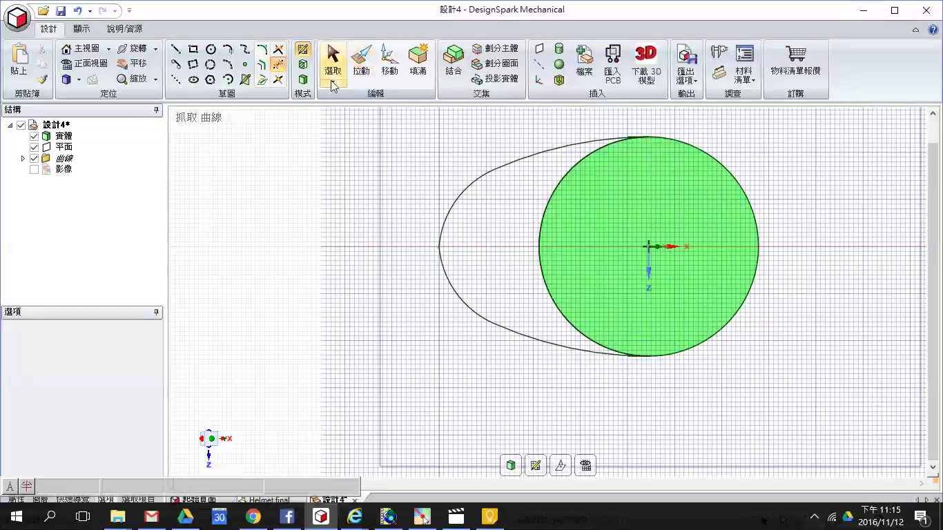Select the Polygon sketch tool
This screenshot has height=530, width=943.
211,79
